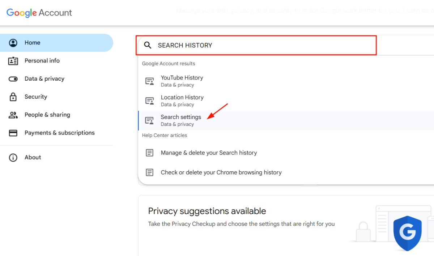Click the Take the Privacy Checkup description text
The image size is (434, 256).
click(241, 224)
